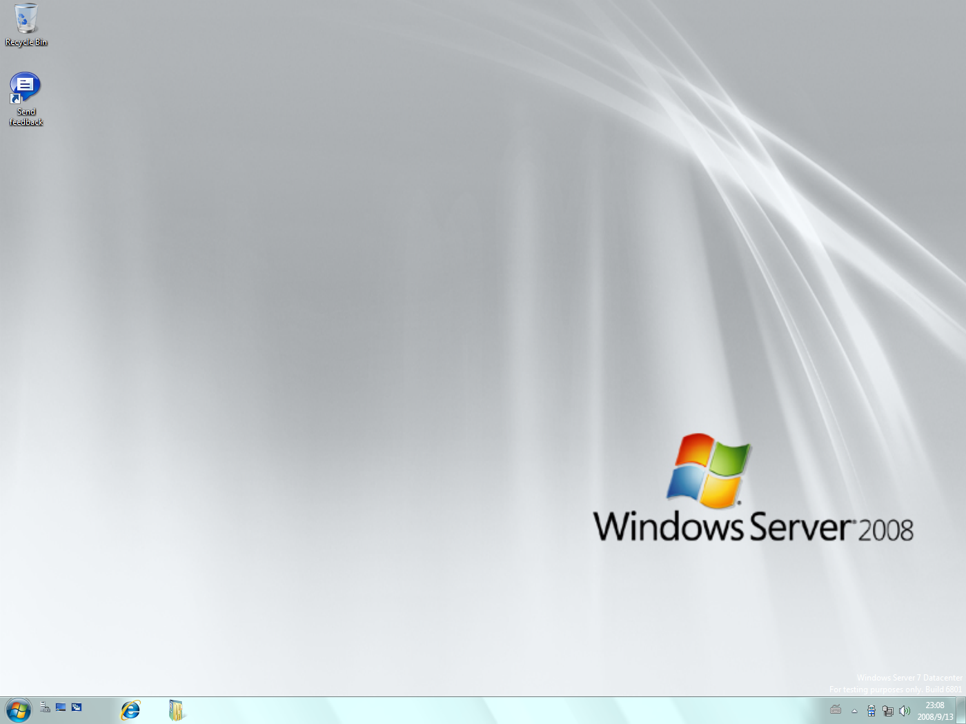The height and width of the screenshot is (724, 966).
Task: Click the keyboard input indicator in tray
Action: tap(836, 710)
